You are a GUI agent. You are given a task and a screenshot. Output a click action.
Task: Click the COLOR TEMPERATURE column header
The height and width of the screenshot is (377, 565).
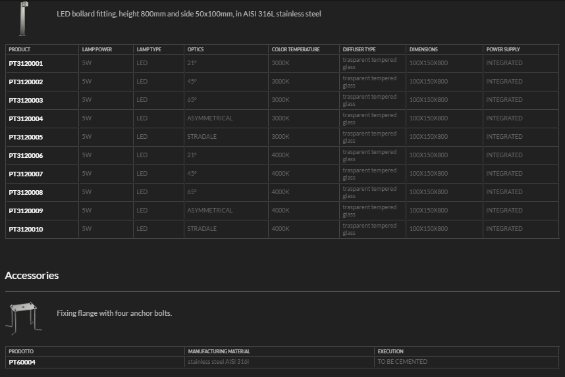296,49
